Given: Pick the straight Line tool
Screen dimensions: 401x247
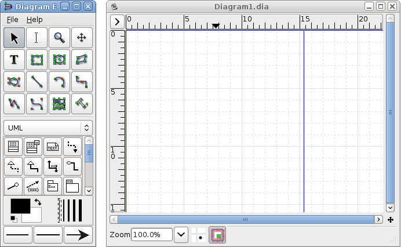Looking at the screenshot, I should pyautogui.click(x=37, y=82).
